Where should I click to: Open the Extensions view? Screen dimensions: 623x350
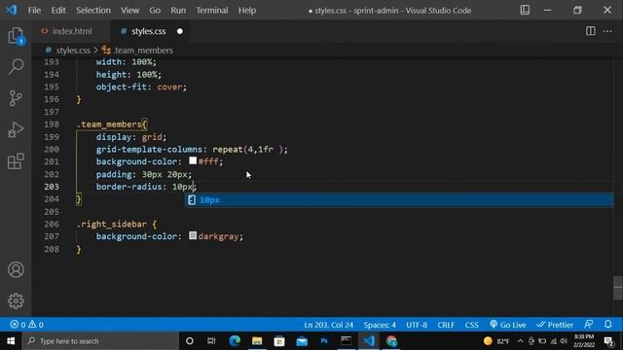coord(16,161)
